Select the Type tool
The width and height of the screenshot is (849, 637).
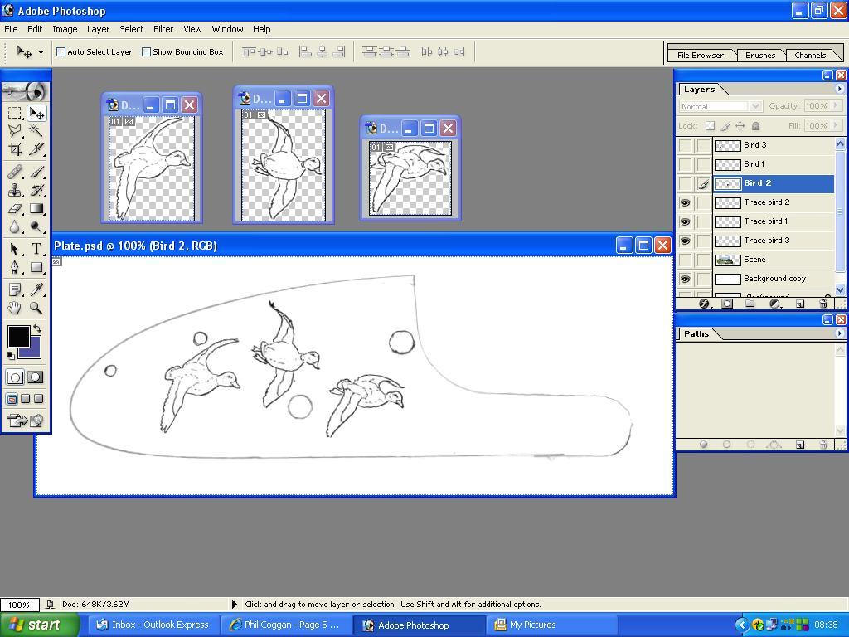[x=36, y=249]
